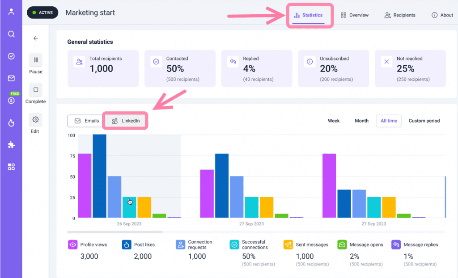Open integrations via the puzzle piece icon
Image resolution: width=458 pixels, height=278 pixels.
(11, 145)
